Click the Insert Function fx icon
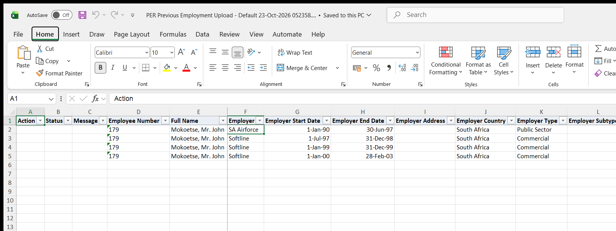Image resolution: width=616 pixels, height=231 pixels. coord(95,99)
